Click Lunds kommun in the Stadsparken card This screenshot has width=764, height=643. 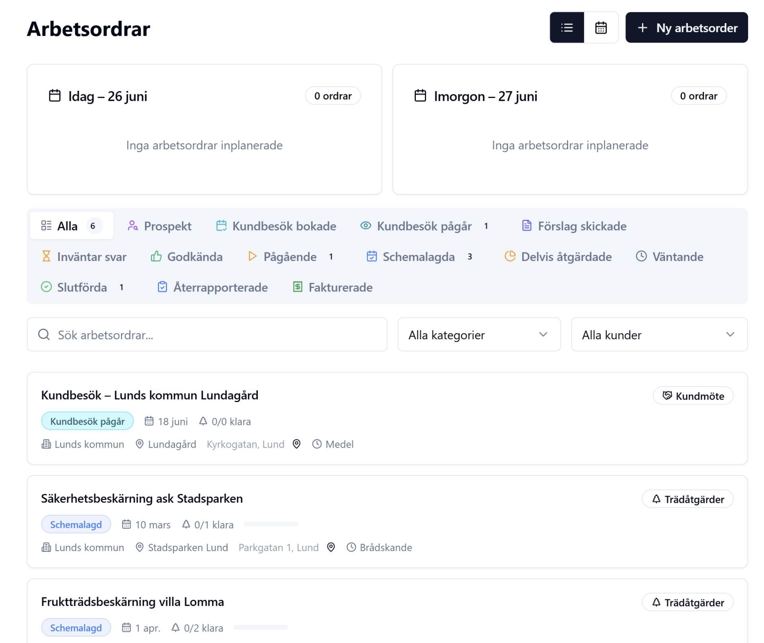tap(89, 547)
